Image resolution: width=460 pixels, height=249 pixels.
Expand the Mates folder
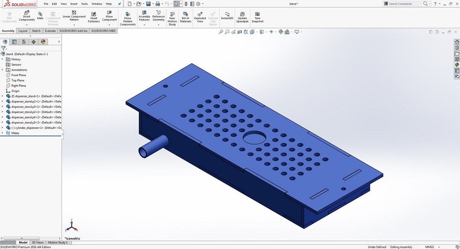click(2, 133)
